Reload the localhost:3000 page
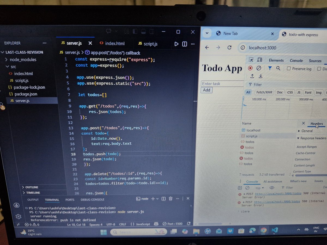This screenshot has height=245, width=327. coord(229,48)
